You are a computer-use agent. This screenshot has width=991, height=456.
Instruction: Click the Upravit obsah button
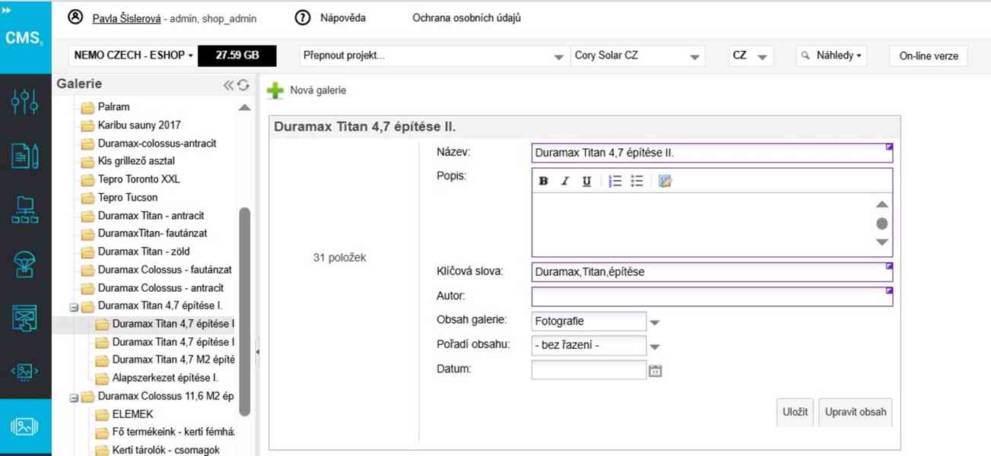pos(856,412)
